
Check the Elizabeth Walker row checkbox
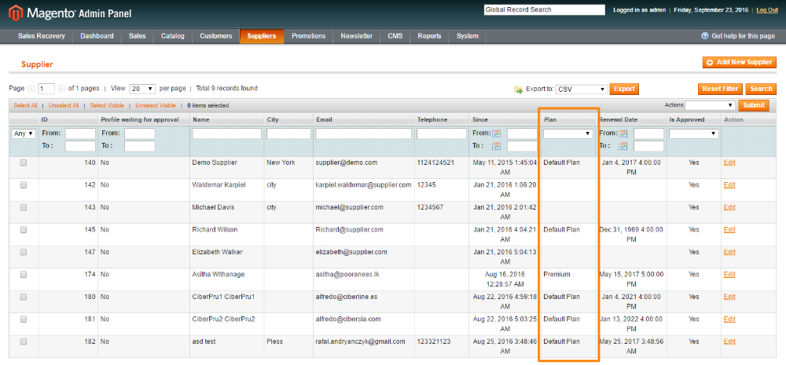pos(23,252)
